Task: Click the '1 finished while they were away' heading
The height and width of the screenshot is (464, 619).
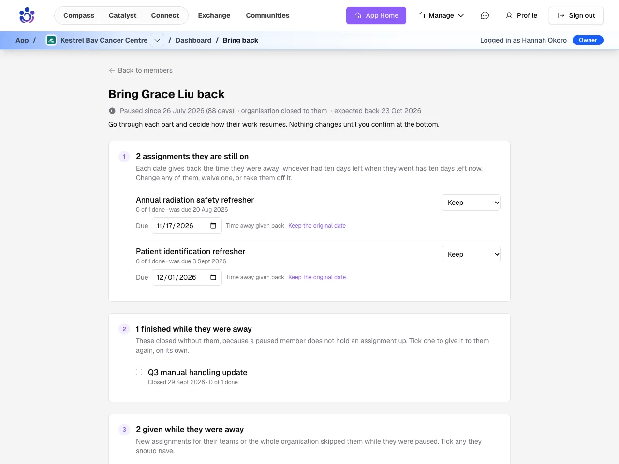Action: 193,329
